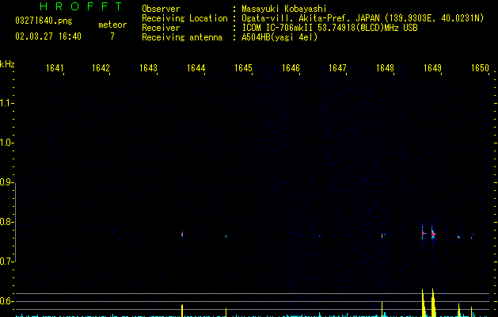Click the 0.8 kHz frequency label
This screenshot has height=317, width=498.
click(x=6, y=222)
